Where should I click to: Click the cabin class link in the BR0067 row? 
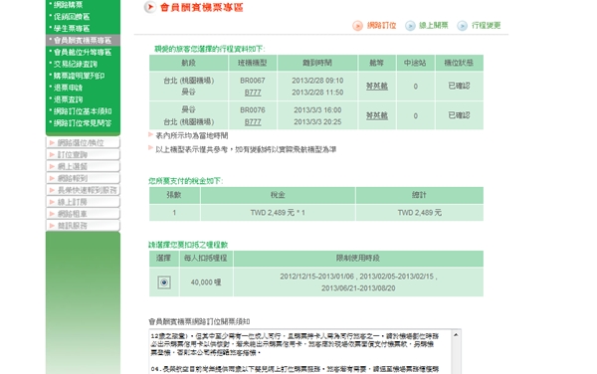click(377, 86)
